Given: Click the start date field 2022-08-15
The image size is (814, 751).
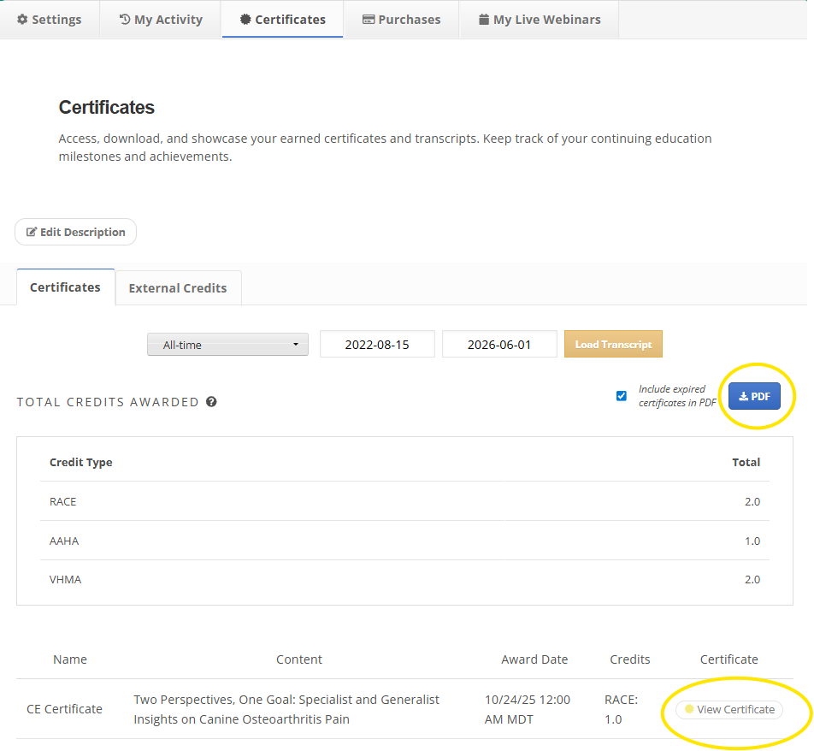Looking at the screenshot, I should tap(377, 345).
